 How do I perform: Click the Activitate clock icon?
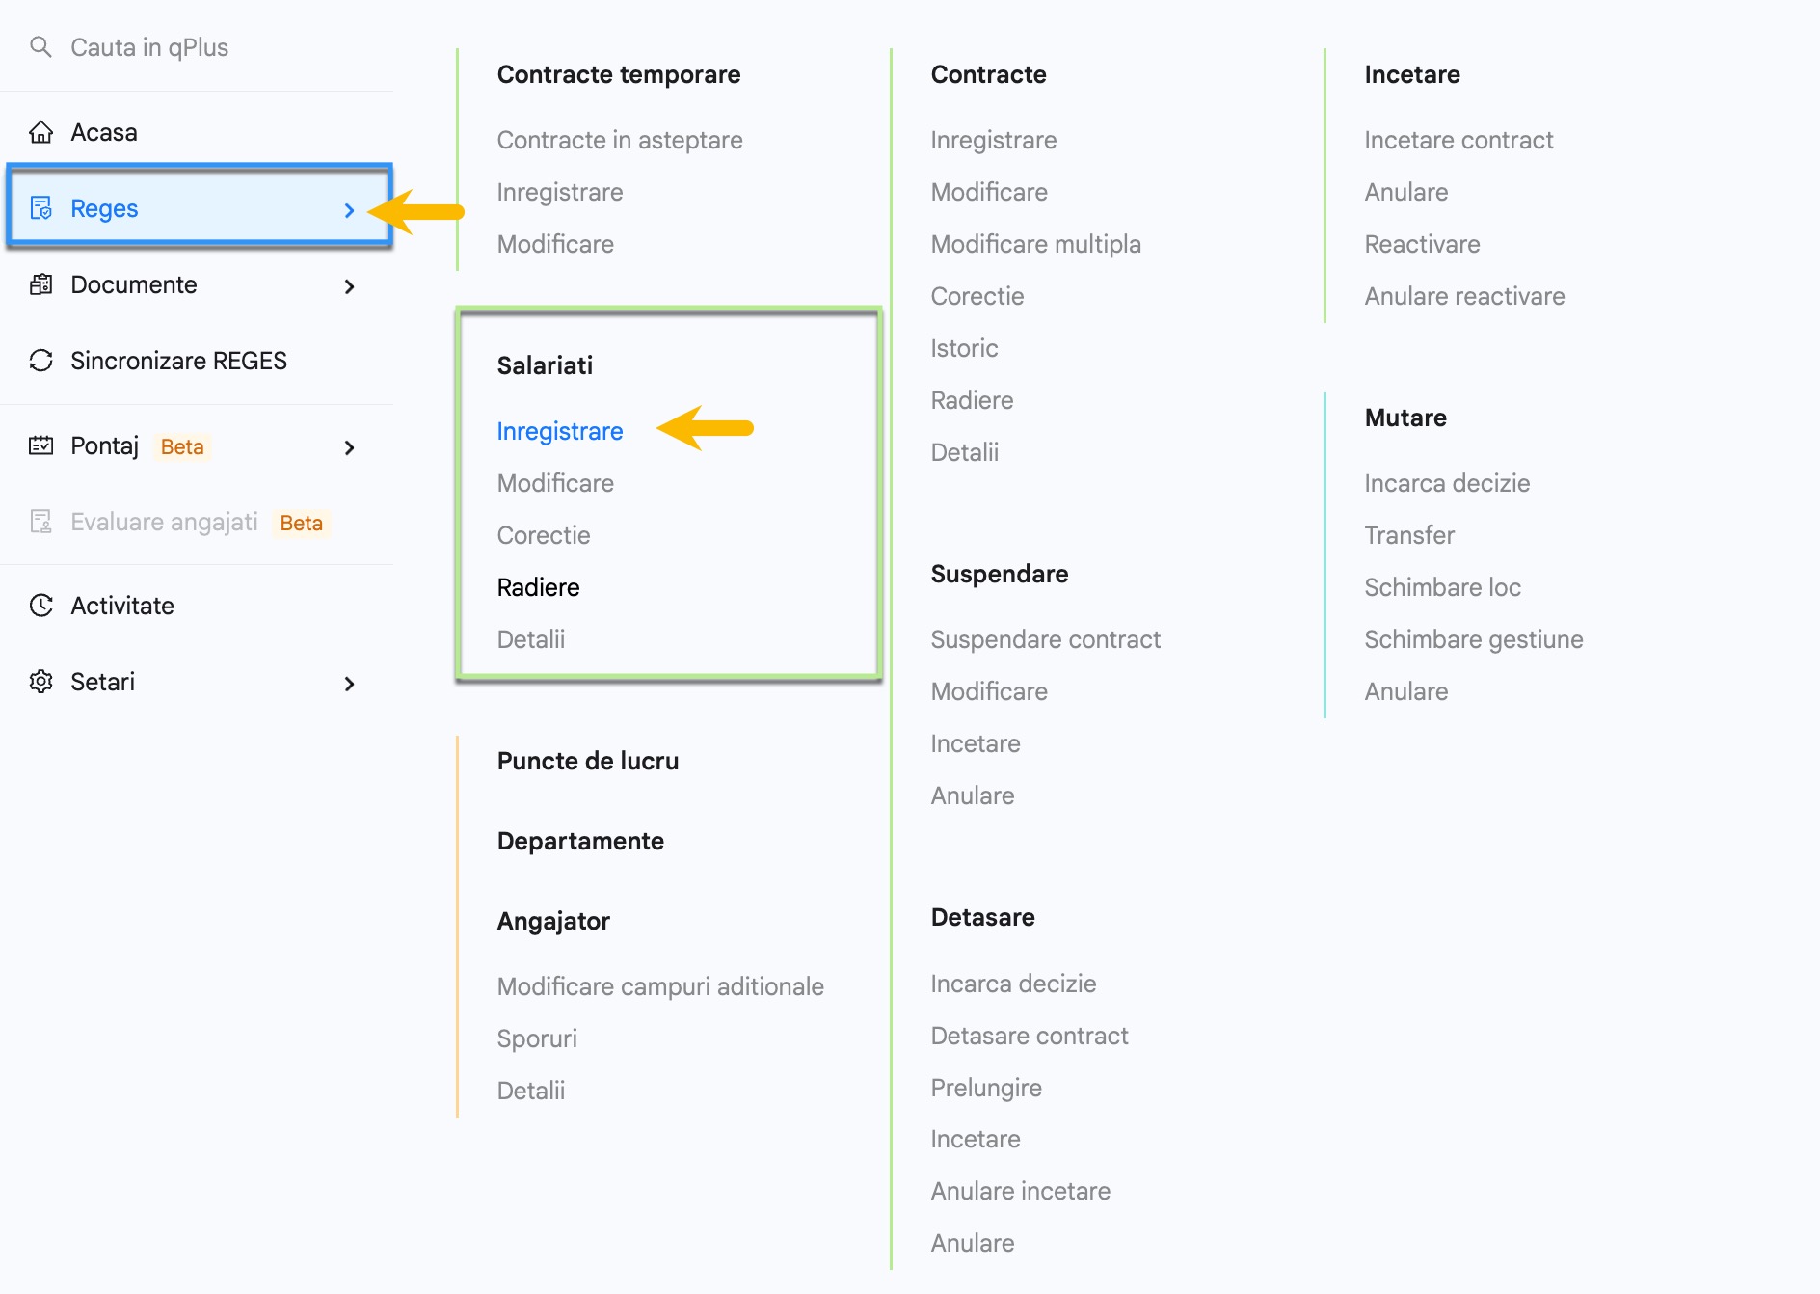[x=40, y=606]
